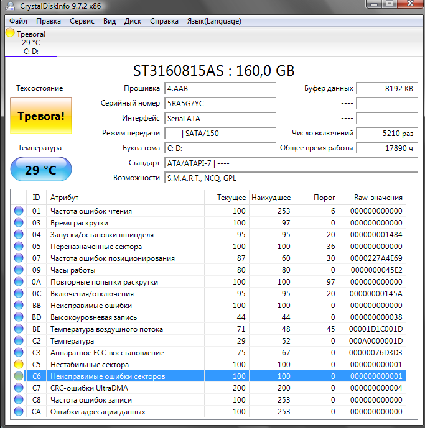This screenshot has width=425, height=428.
Task: Click the 29 °C temperature button
Action: 41,169
